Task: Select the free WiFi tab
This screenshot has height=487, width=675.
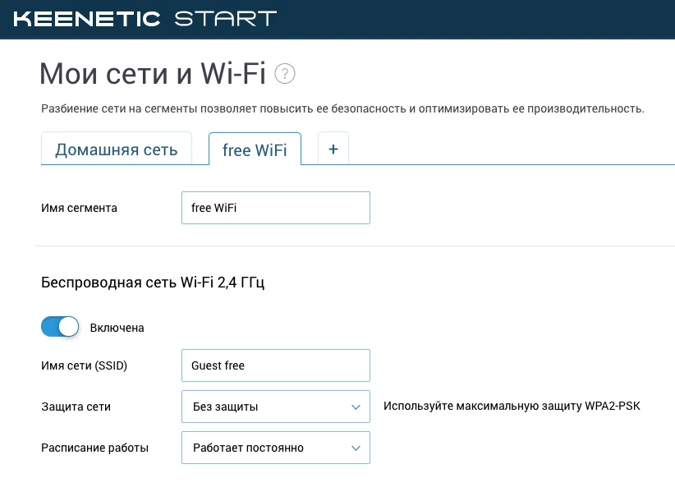Action: pyautogui.click(x=255, y=149)
